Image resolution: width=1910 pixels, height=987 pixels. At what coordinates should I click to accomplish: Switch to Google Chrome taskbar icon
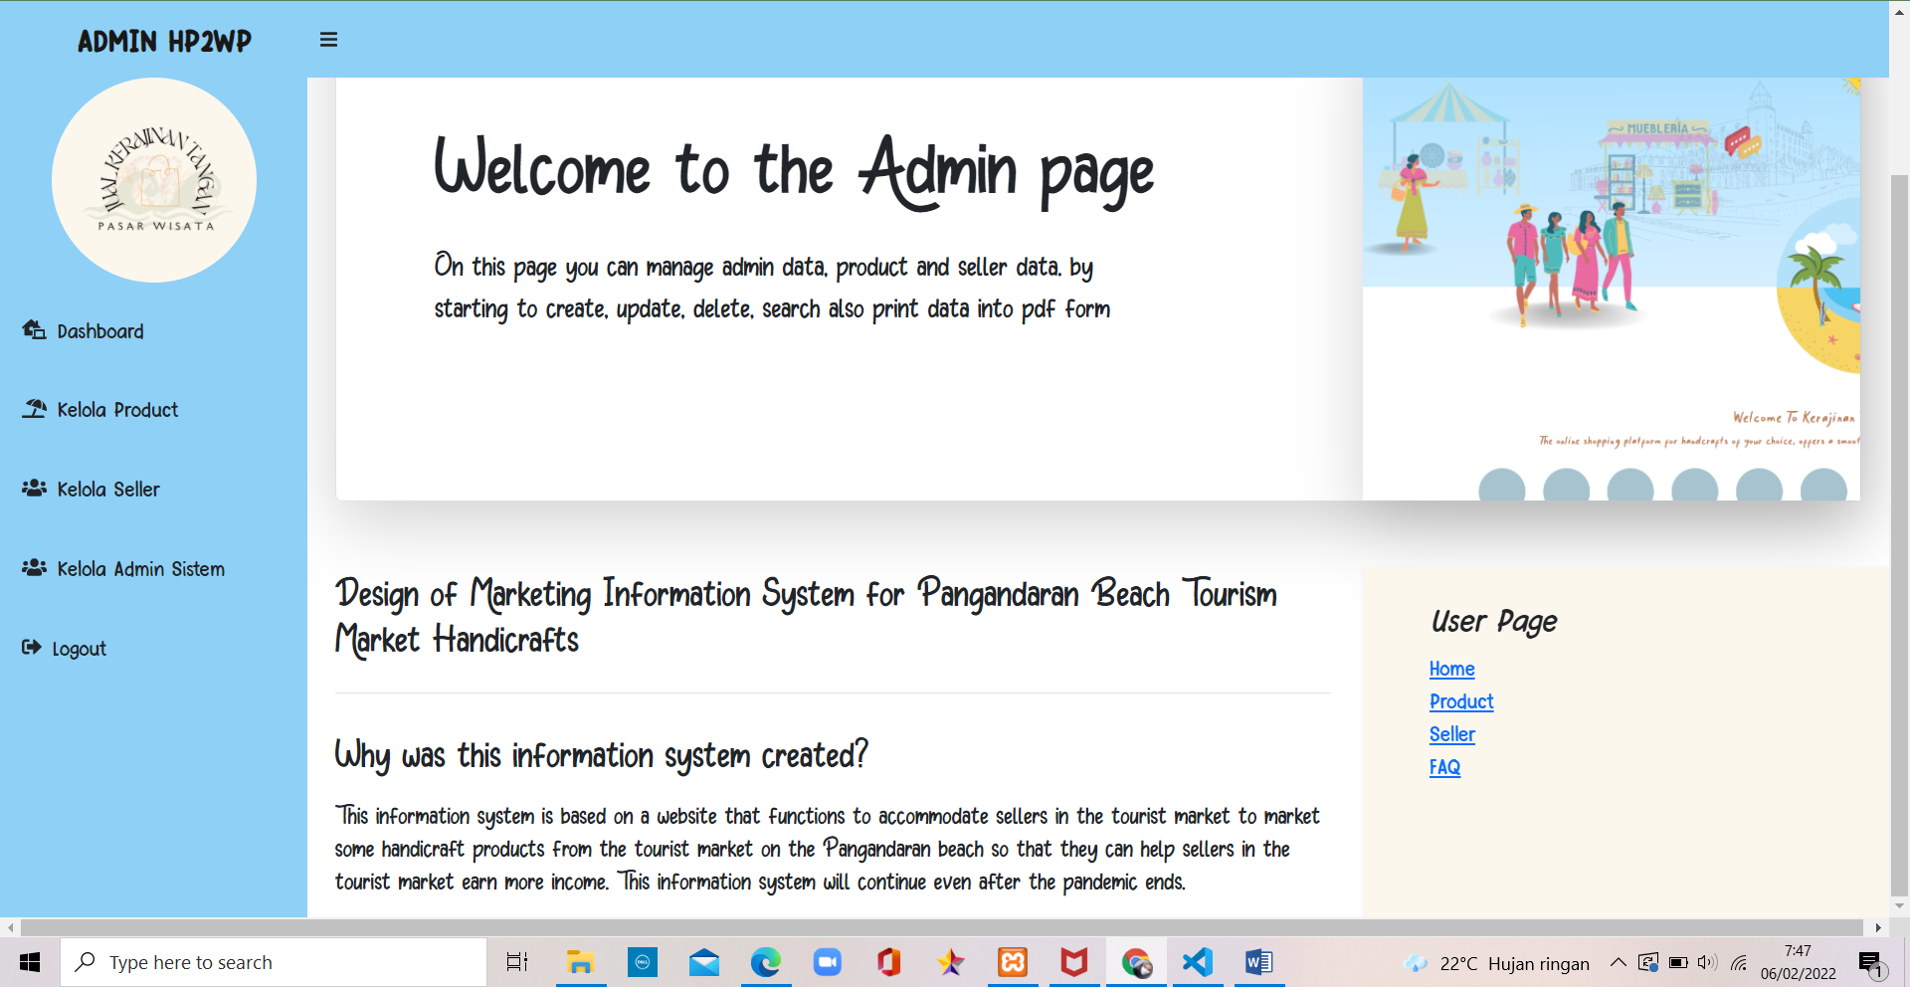pyautogui.click(x=1135, y=962)
